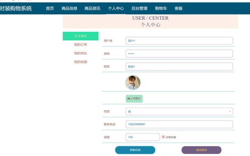Click the round user avatar photo

[x=133, y=82]
